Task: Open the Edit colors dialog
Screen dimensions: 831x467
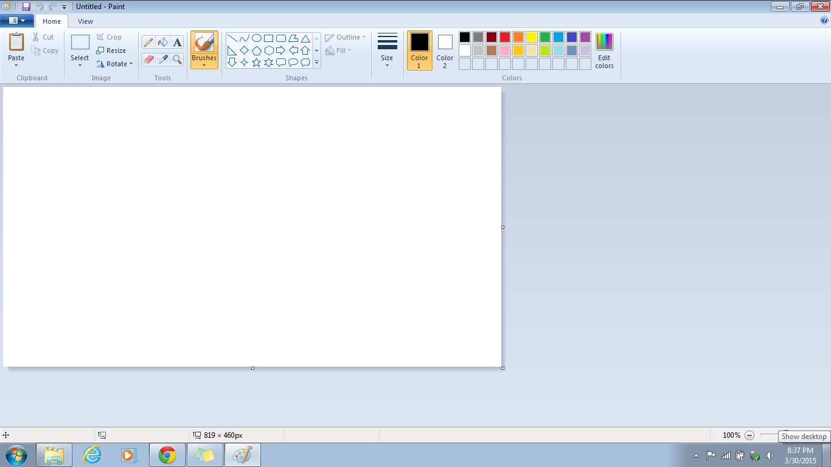Action: (604, 50)
